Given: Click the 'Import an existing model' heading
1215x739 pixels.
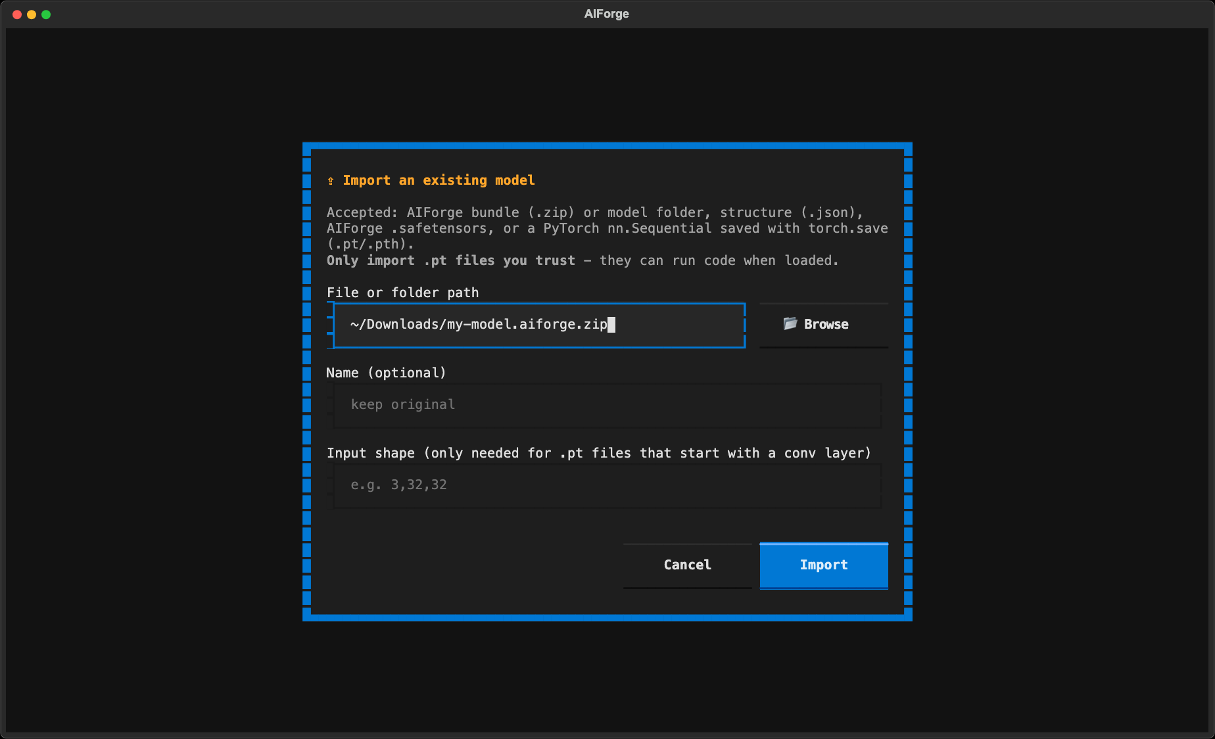Looking at the screenshot, I should 439,180.
